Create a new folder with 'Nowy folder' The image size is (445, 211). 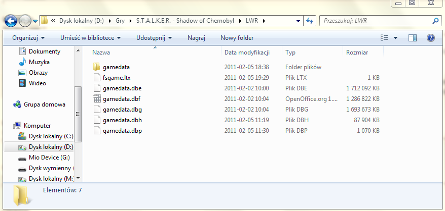237,38
